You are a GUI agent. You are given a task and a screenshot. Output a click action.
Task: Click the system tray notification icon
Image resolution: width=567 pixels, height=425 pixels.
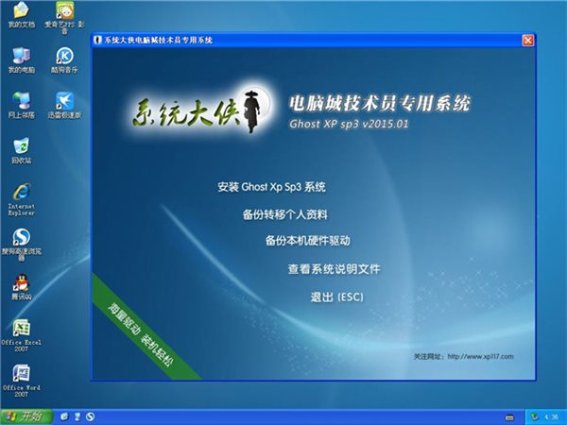click(535, 417)
